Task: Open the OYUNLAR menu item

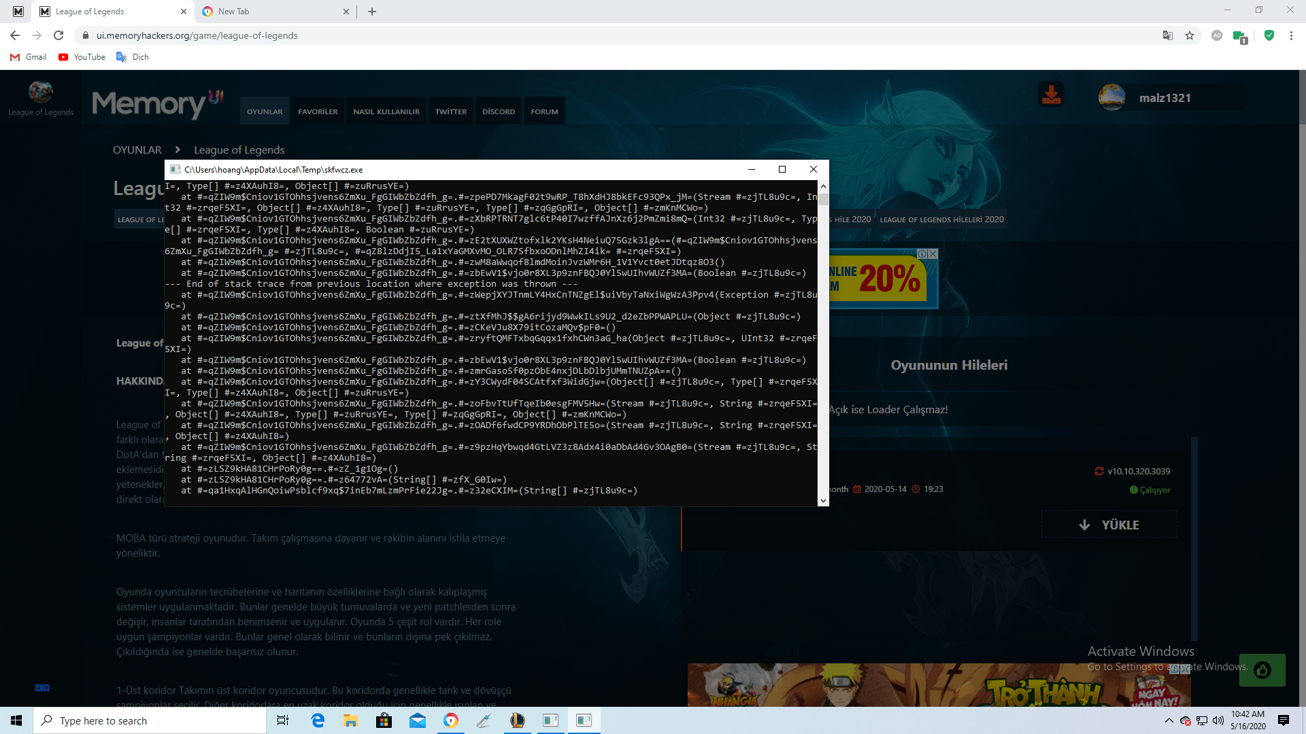Action: (265, 111)
